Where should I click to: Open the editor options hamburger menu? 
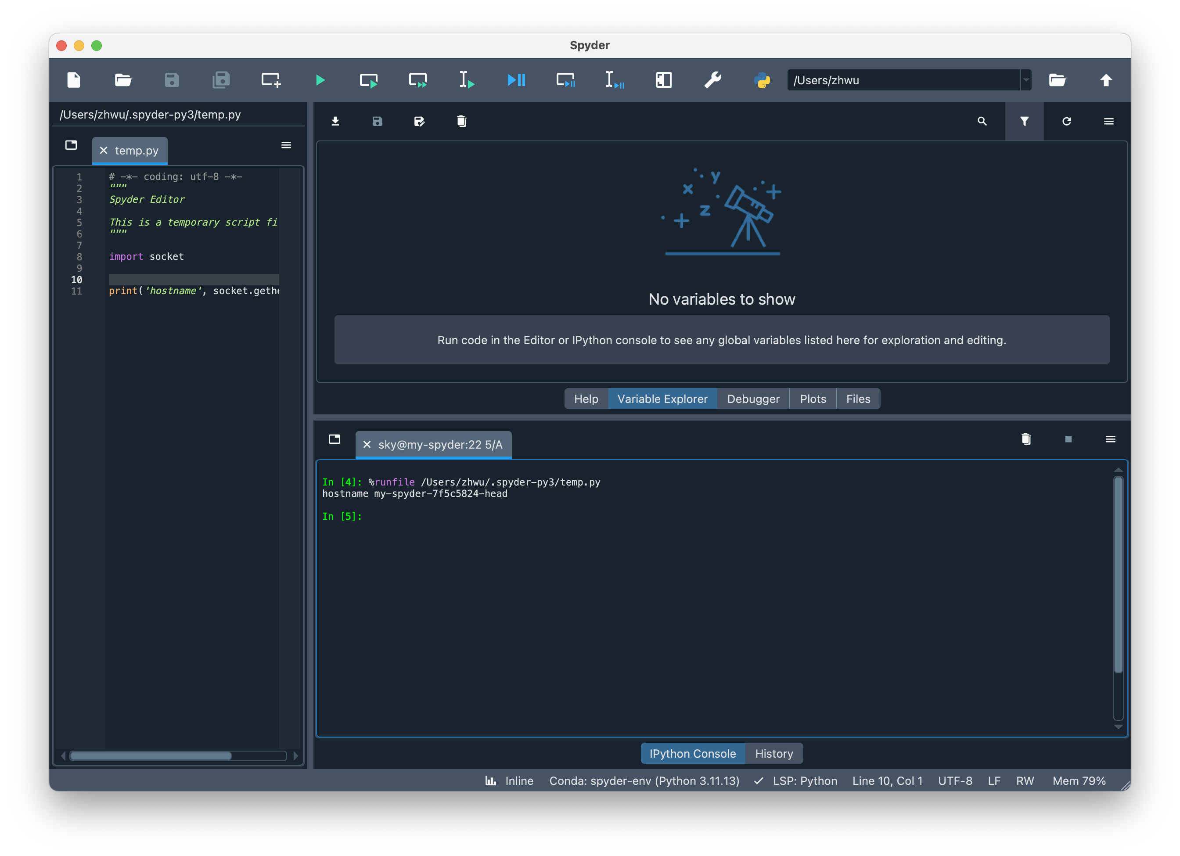[286, 145]
